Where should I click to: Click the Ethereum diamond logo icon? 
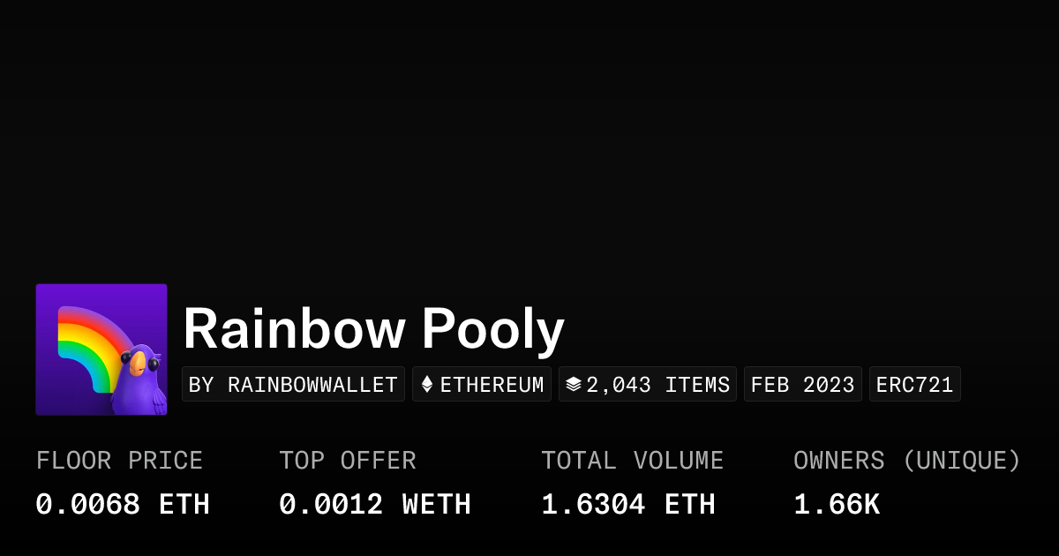427,385
